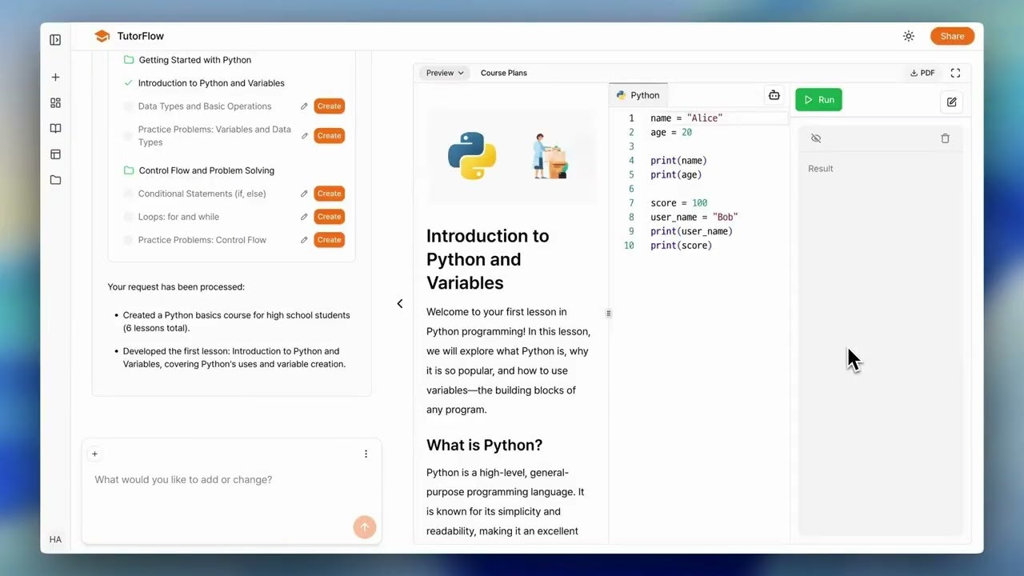Screen dimensions: 1024x576
Task: Open the dashboard grid icon in sidebar
Action: pos(55,103)
